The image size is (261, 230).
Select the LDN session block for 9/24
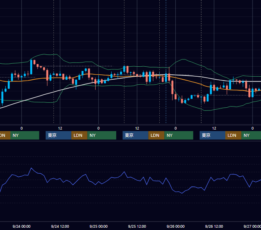pos(79,135)
